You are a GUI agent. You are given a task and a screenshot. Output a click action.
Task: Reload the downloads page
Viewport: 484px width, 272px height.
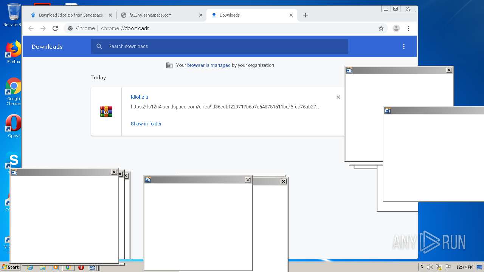pyautogui.click(x=55, y=28)
